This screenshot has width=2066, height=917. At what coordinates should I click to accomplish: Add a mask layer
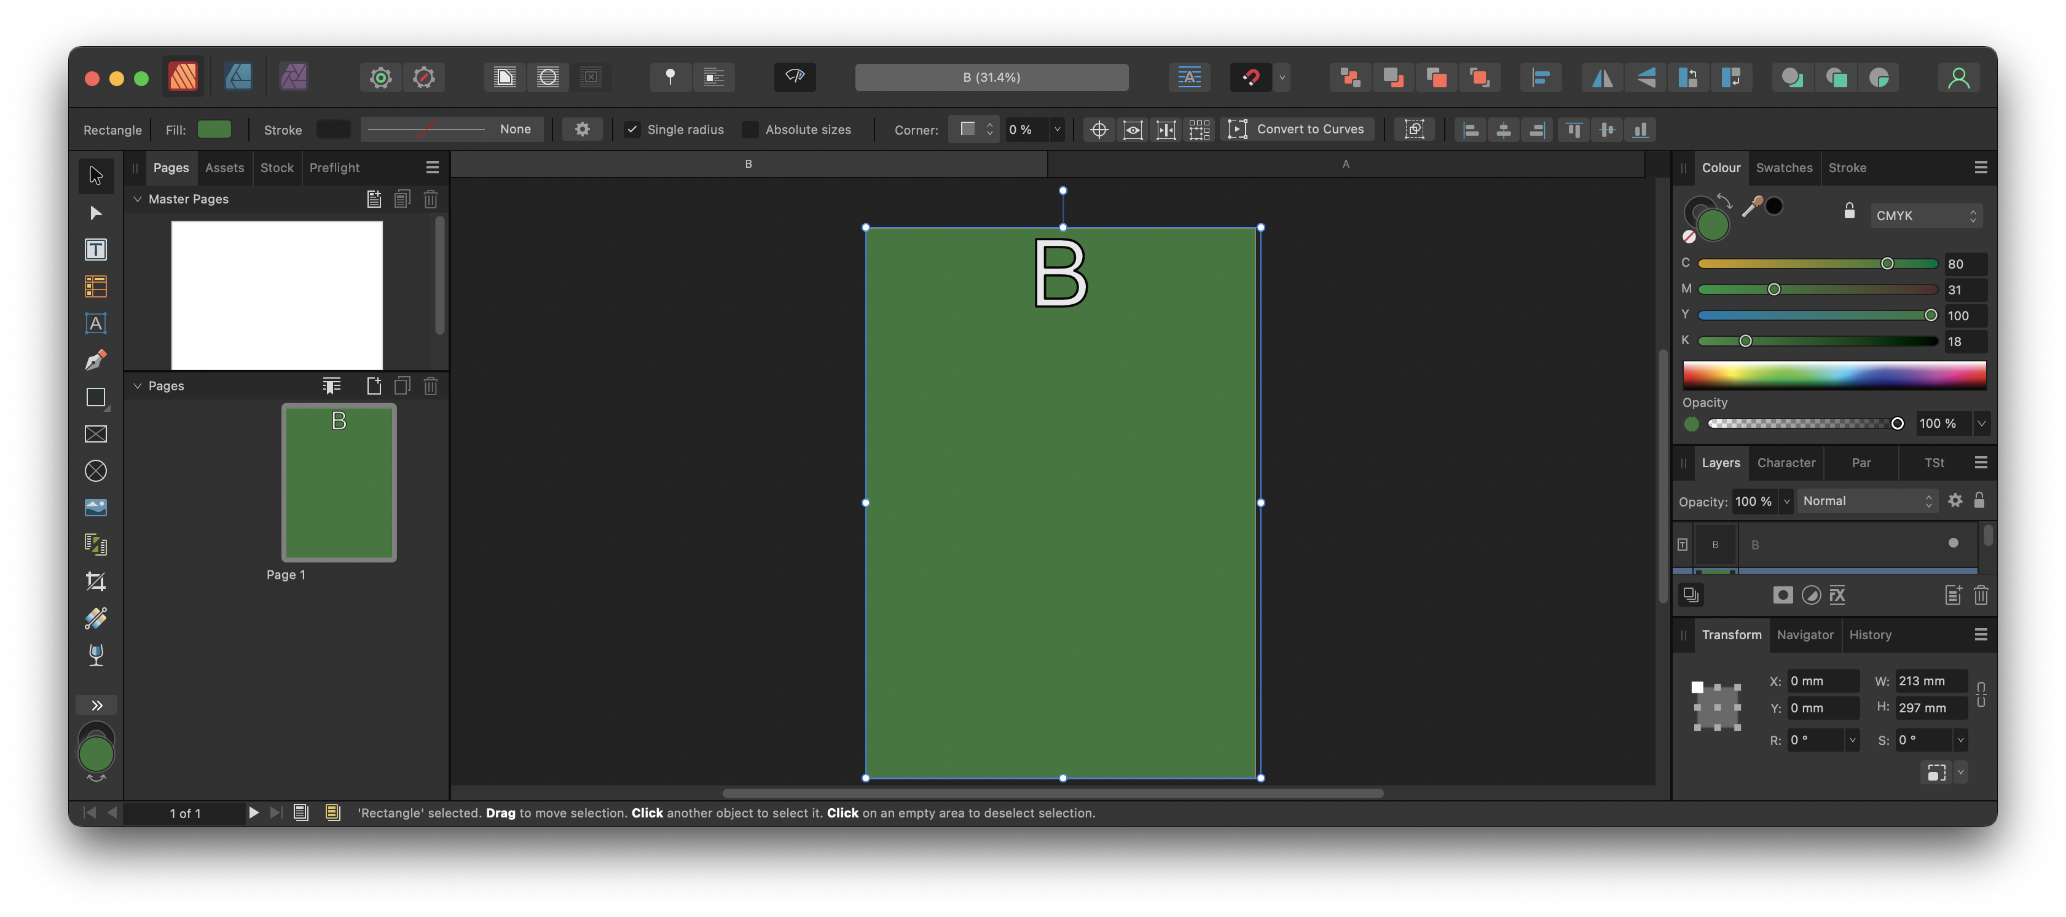(x=1782, y=596)
